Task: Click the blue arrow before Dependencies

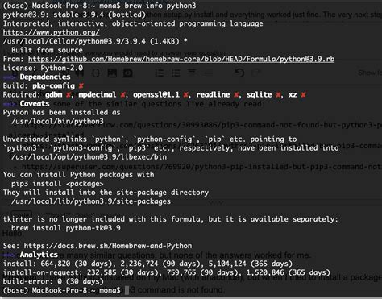Action: point(10,77)
